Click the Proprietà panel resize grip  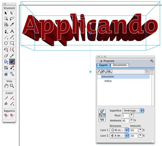[x=153, y=141]
